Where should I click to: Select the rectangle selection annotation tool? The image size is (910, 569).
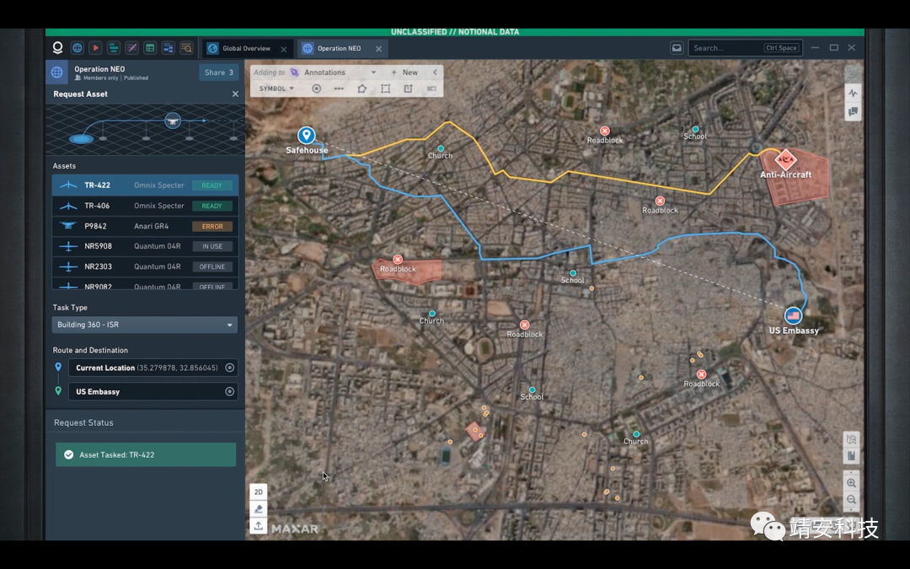click(385, 89)
